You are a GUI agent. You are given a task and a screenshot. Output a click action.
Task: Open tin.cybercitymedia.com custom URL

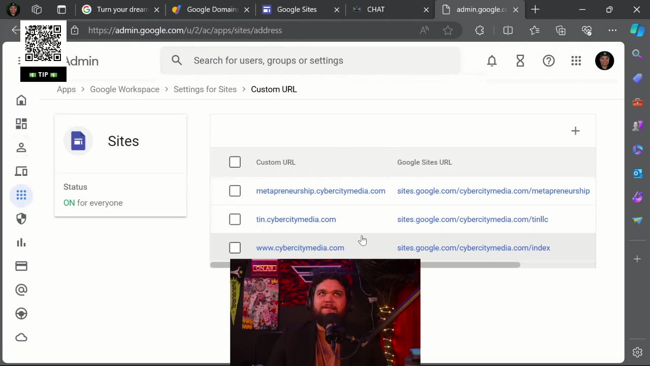pyautogui.click(x=296, y=220)
